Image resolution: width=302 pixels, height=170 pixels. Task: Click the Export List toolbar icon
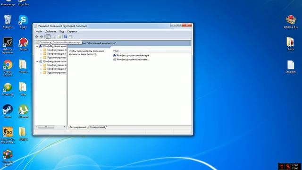59,37
